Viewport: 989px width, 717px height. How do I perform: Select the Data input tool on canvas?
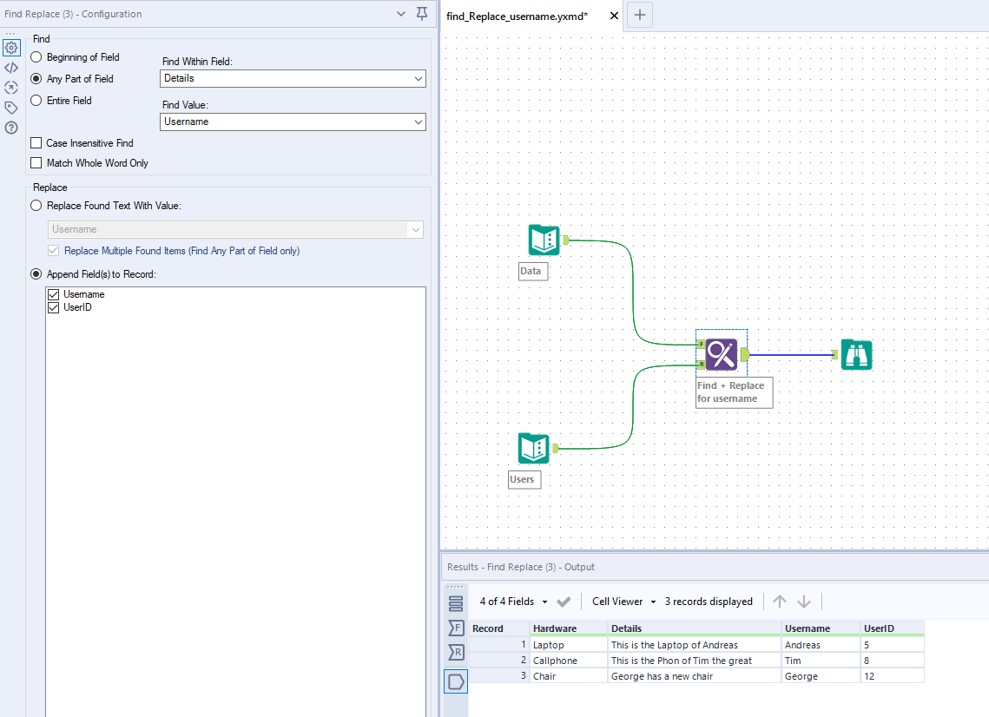(x=543, y=240)
